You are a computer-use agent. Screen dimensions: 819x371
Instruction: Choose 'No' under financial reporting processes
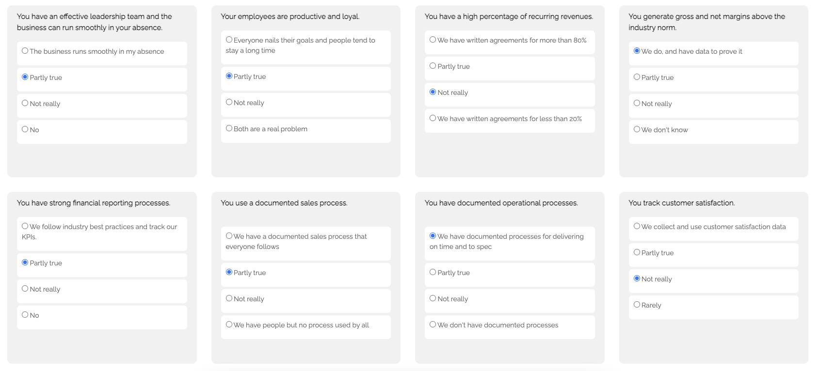click(25, 315)
